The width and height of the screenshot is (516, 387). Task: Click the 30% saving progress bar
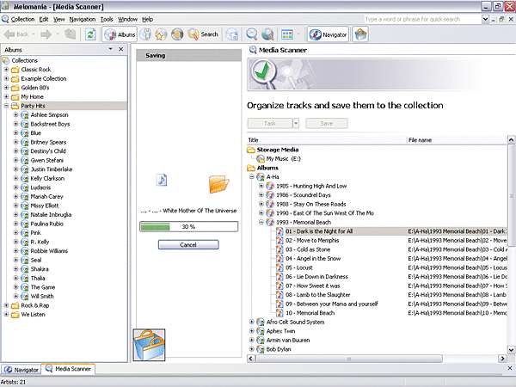click(x=187, y=227)
